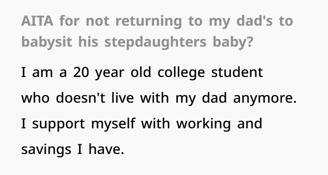
Task: Click the number "20" in the first sentence
Action: coord(81,72)
